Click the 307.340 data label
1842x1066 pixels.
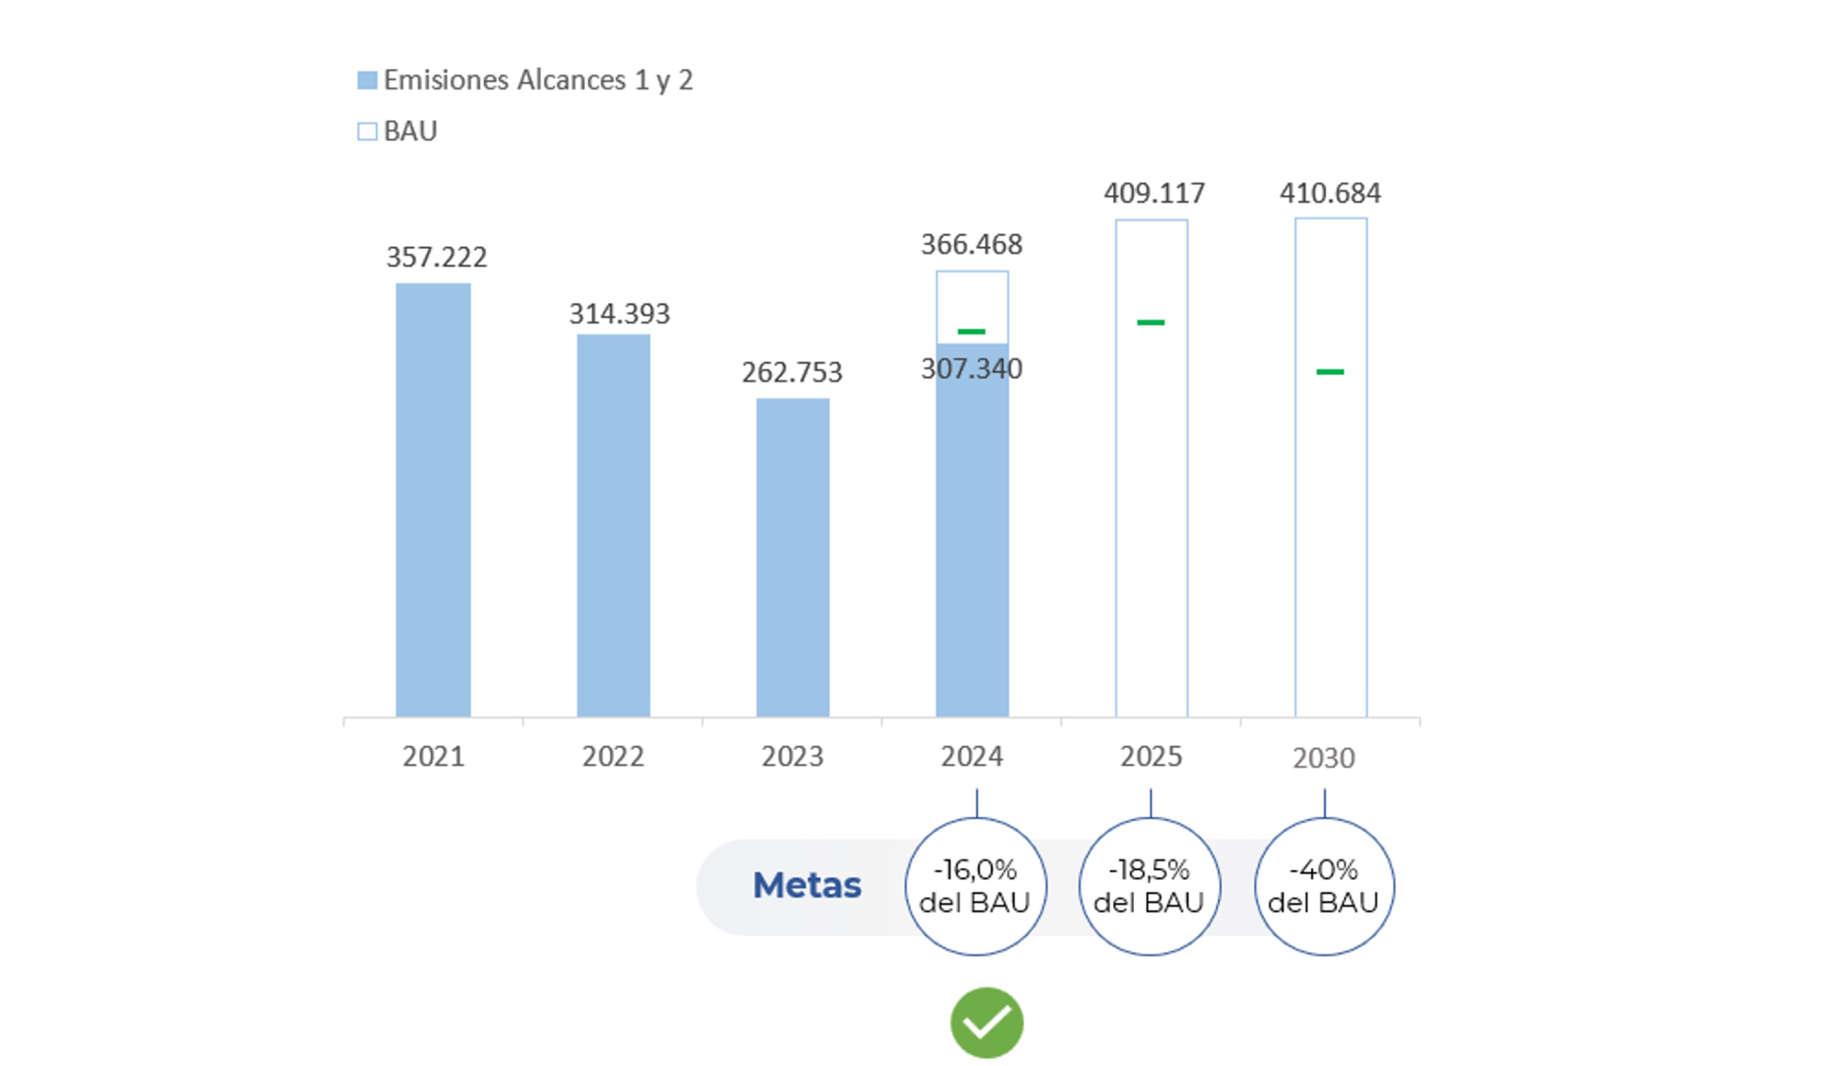(x=971, y=369)
